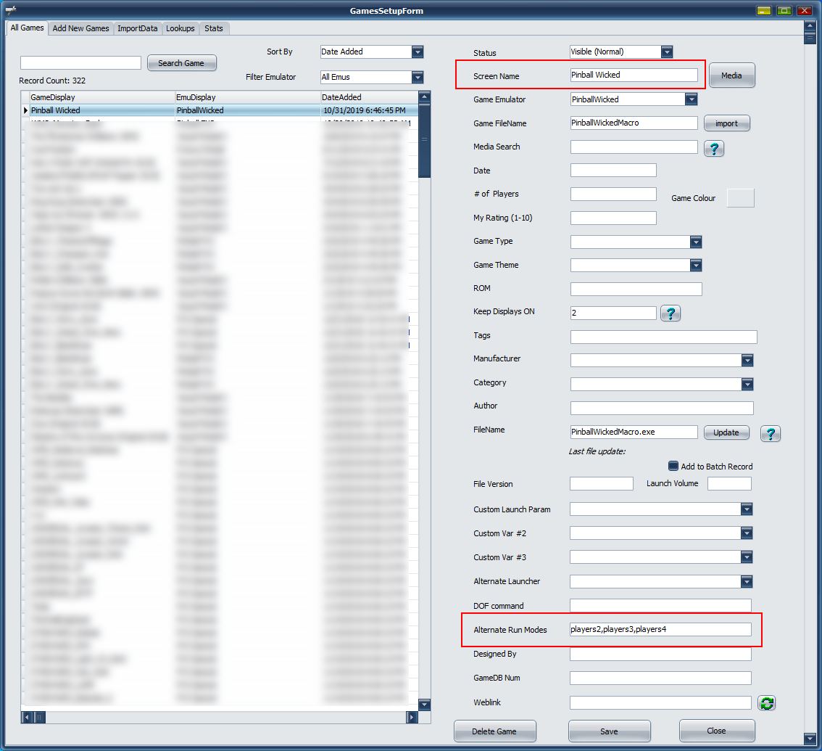Expand the Filter Emulator dropdown
822x751 pixels.
417,78
